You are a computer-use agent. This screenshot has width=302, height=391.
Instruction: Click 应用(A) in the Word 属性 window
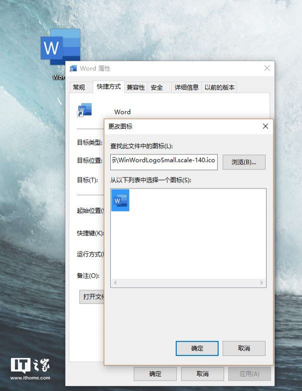point(250,374)
